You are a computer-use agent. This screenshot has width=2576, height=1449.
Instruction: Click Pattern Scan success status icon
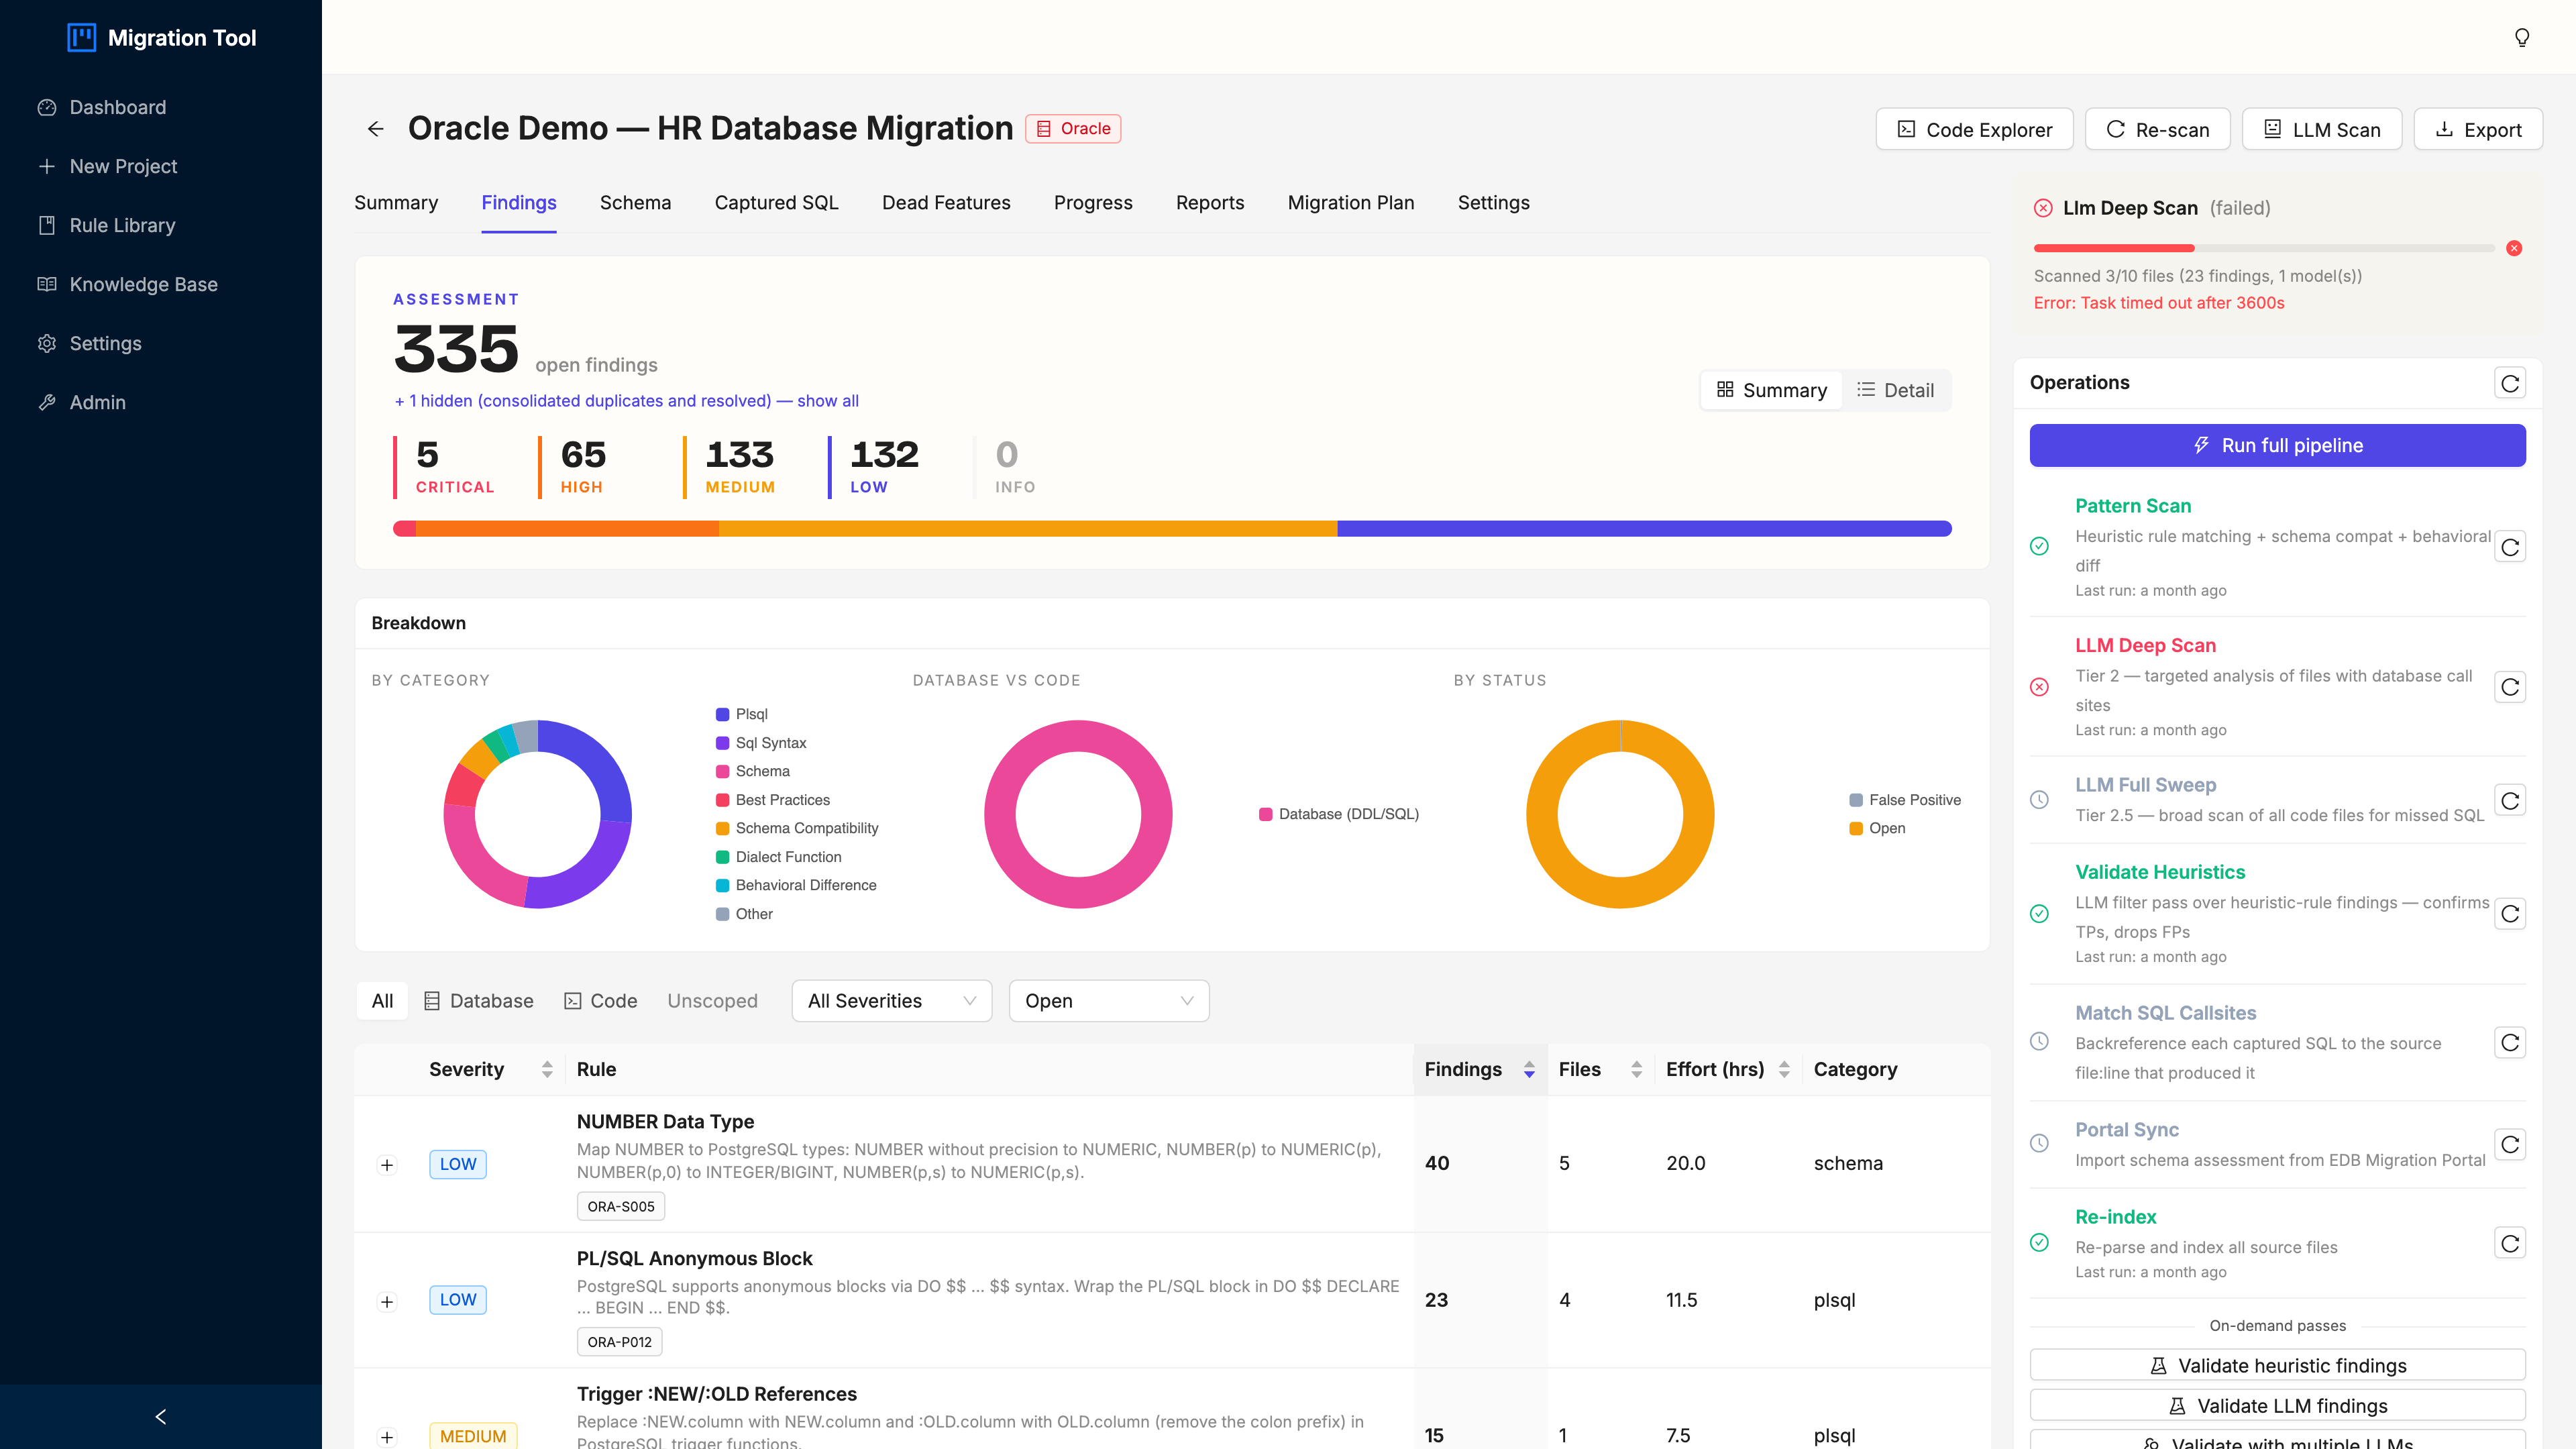tap(2039, 546)
